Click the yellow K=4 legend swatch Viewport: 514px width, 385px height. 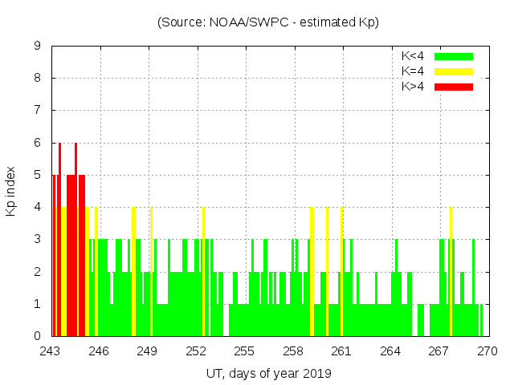[454, 71]
